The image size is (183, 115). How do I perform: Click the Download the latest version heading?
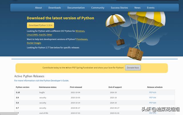point(60,18)
